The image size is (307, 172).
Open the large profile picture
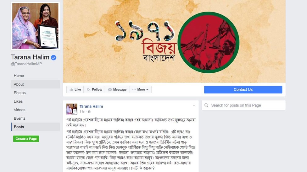click(35, 26)
